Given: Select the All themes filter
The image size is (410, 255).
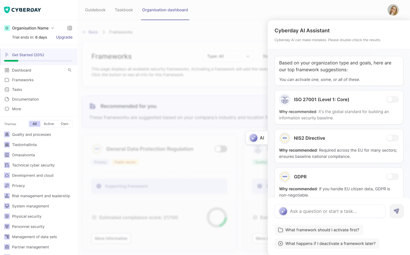Looking at the screenshot, I should pyautogui.click(x=35, y=124).
